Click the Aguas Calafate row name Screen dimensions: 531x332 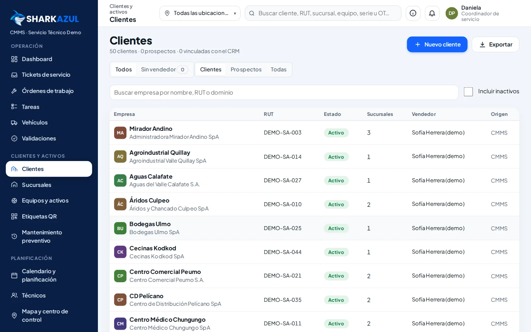(x=151, y=177)
